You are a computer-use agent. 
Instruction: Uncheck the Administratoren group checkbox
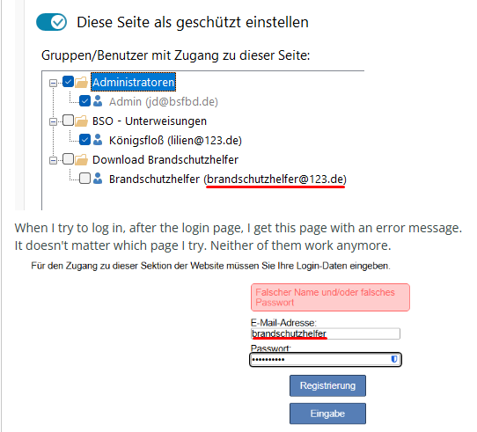68,82
